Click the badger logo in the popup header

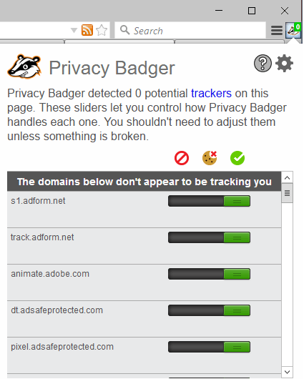coord(24,67)
